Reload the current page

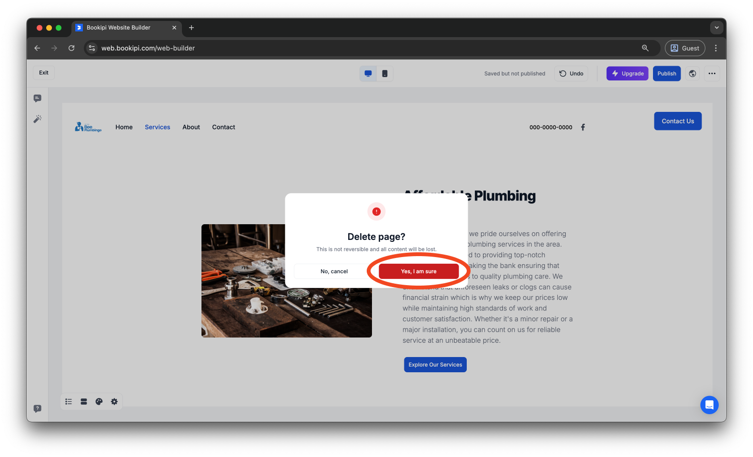(71, 48)
